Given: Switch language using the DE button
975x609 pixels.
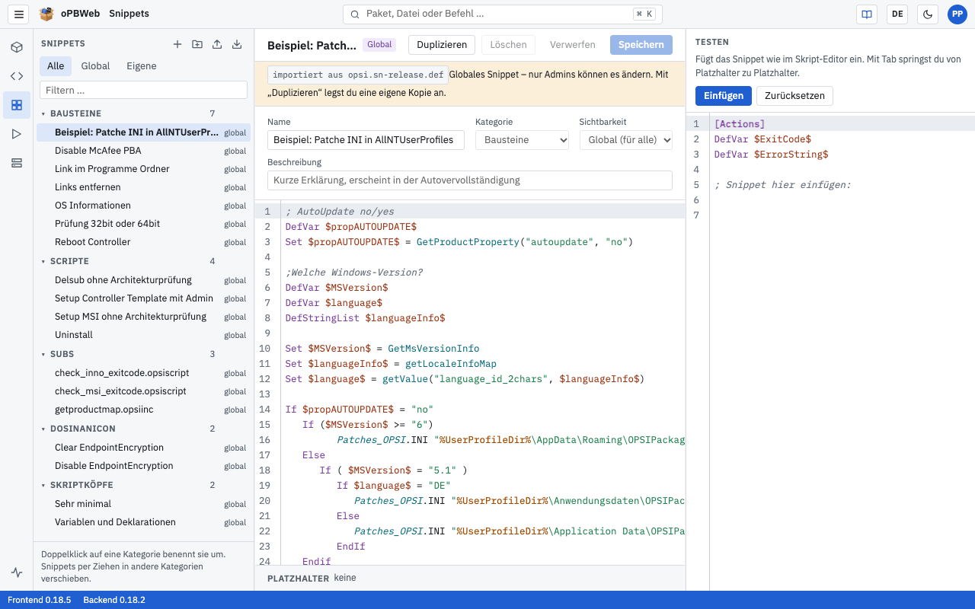Looking at the screenshot, I should tap(897, 14).
